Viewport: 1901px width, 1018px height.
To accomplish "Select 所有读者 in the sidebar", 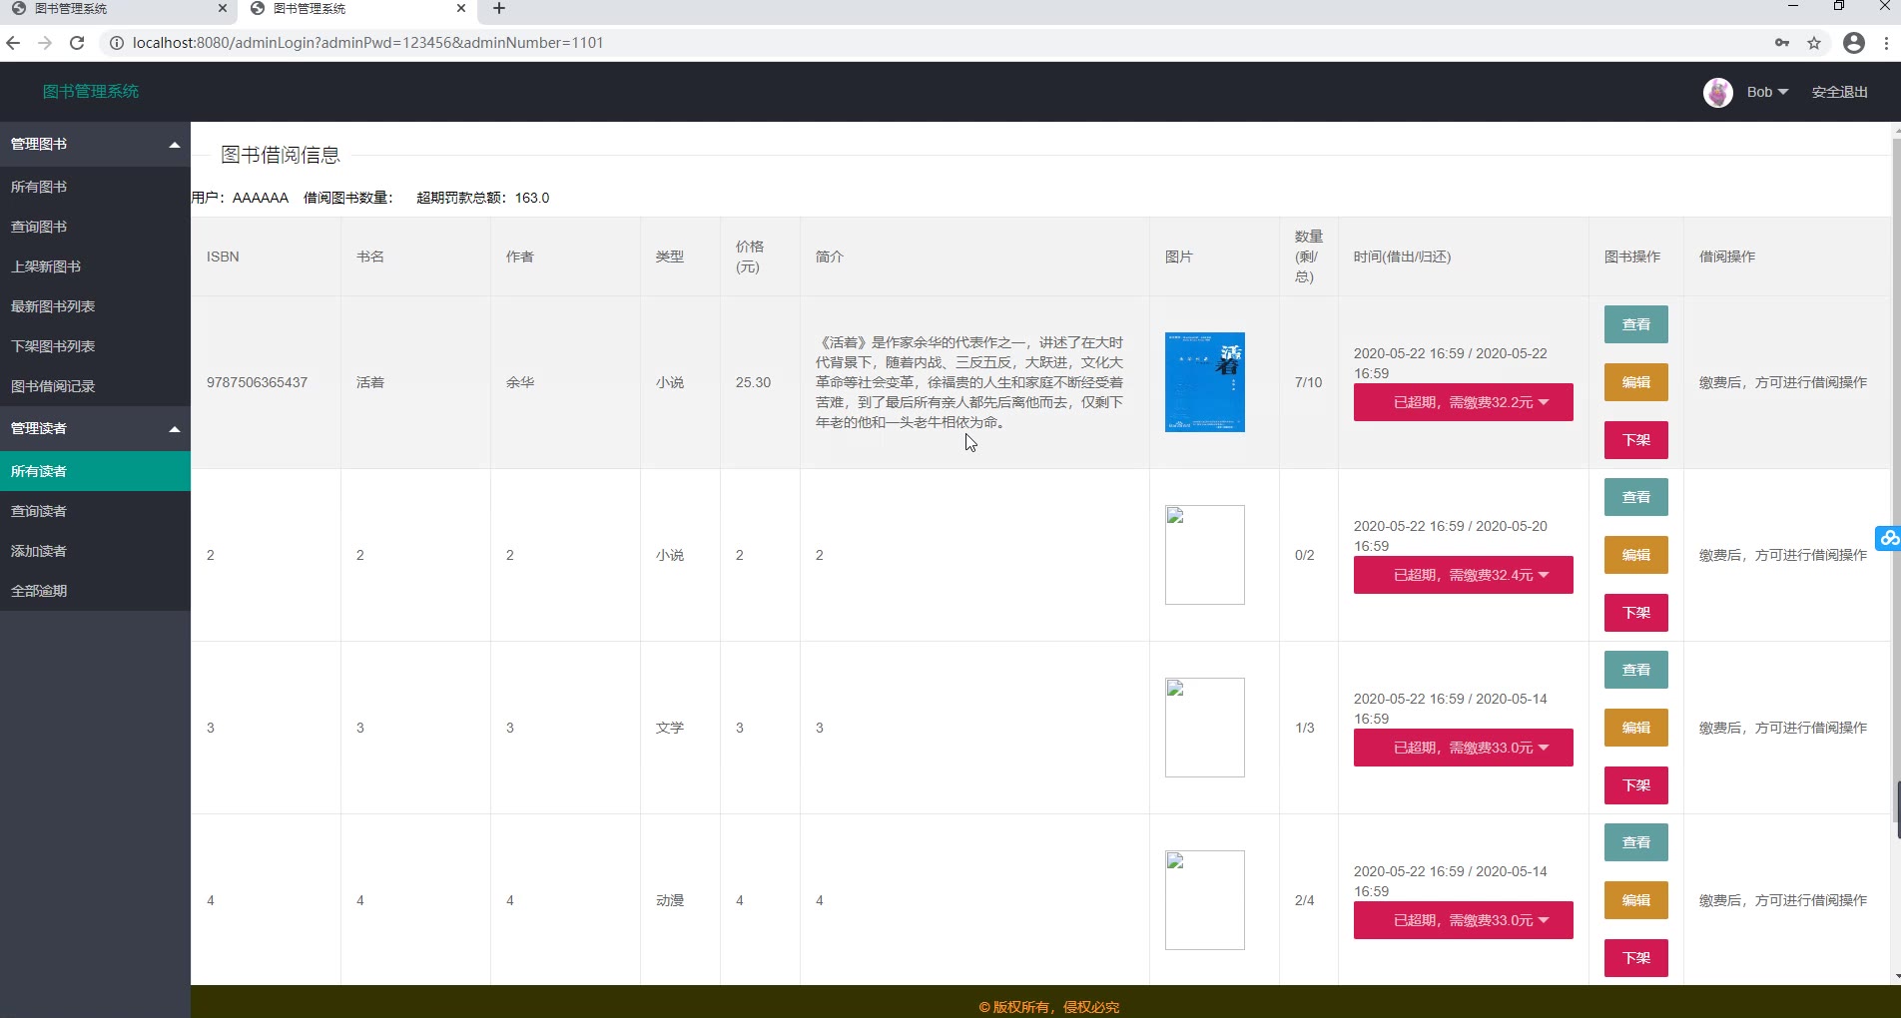I will 95,471.
